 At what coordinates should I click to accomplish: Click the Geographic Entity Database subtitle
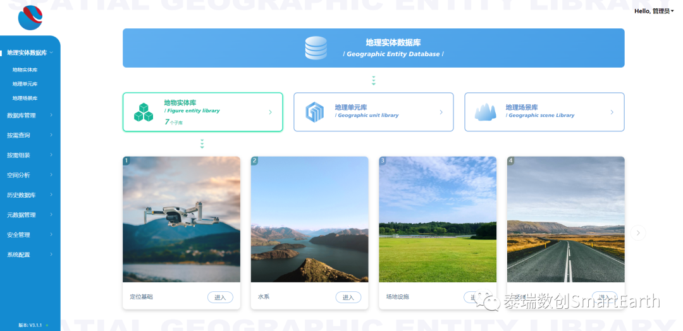(393, 54)
